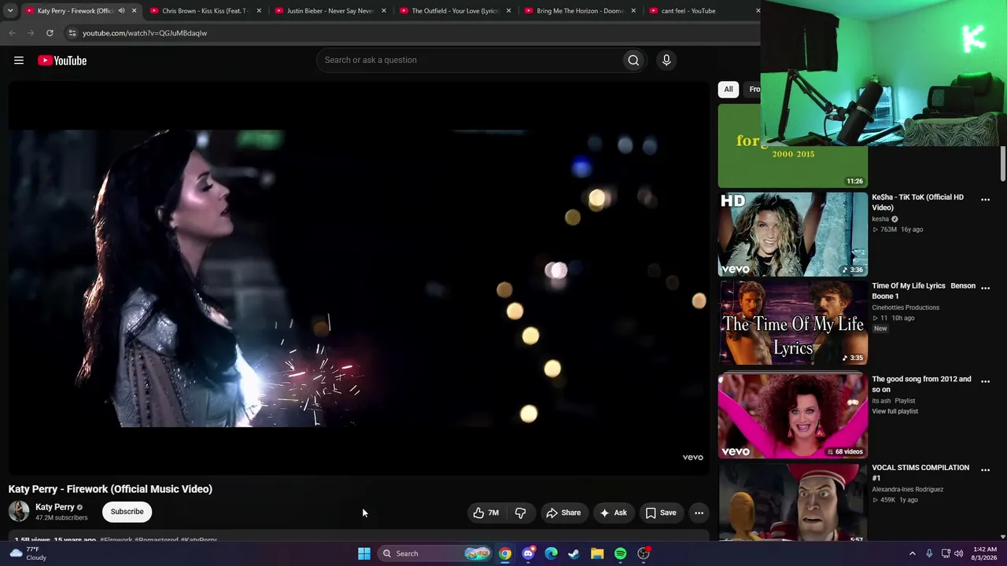Open options for VOCAL STIMS COMPILATION video
This screenshot has height=566, width=1007.
pos(985,470)
